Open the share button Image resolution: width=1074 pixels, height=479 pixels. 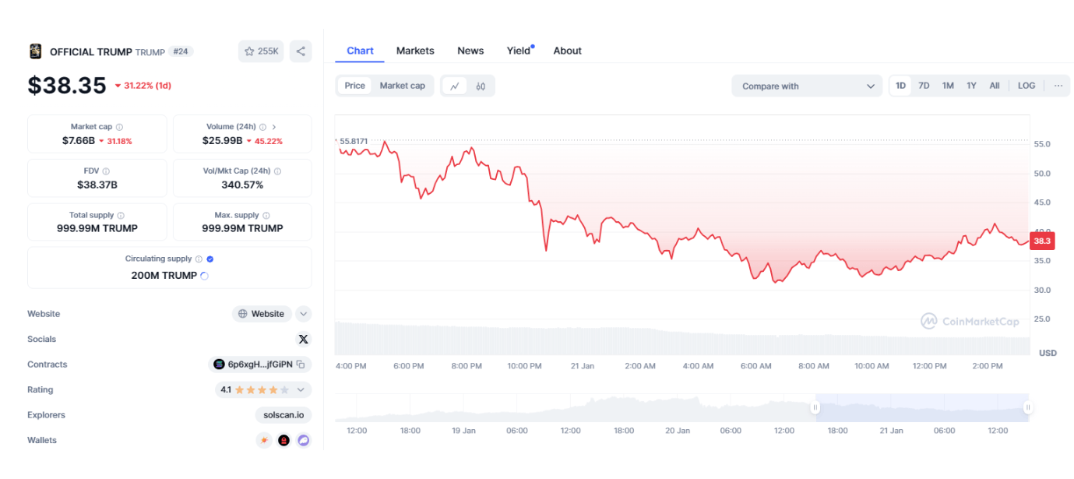pyautogui.click(x=301, y=51)
